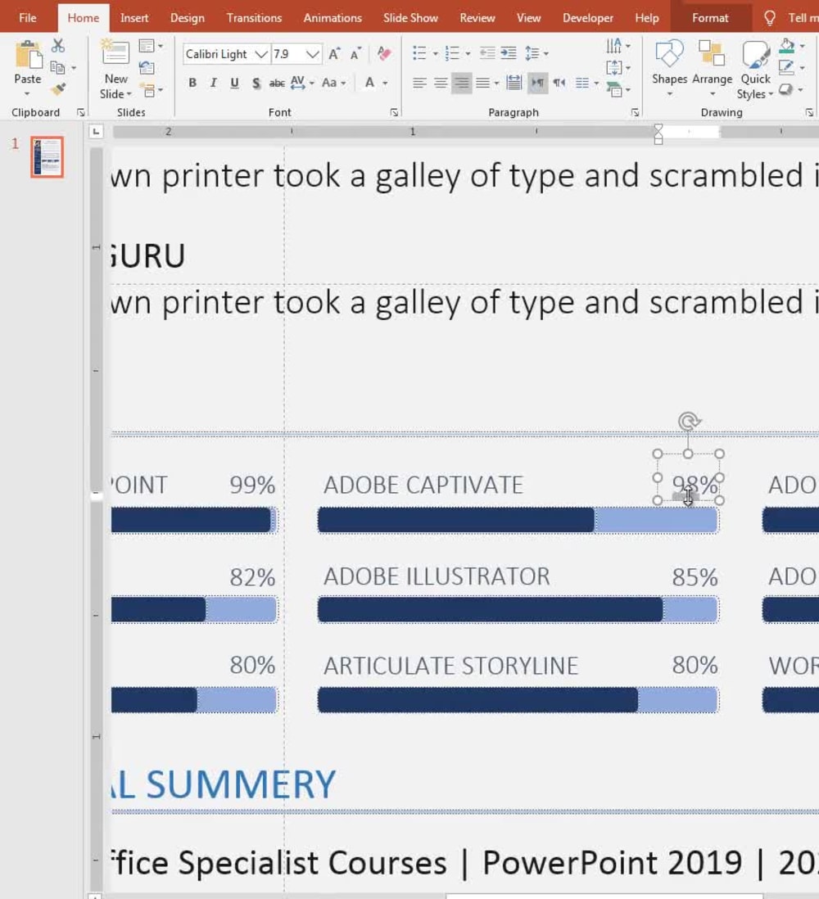Open Clipboard pane dialog launcher

[81, 113]
